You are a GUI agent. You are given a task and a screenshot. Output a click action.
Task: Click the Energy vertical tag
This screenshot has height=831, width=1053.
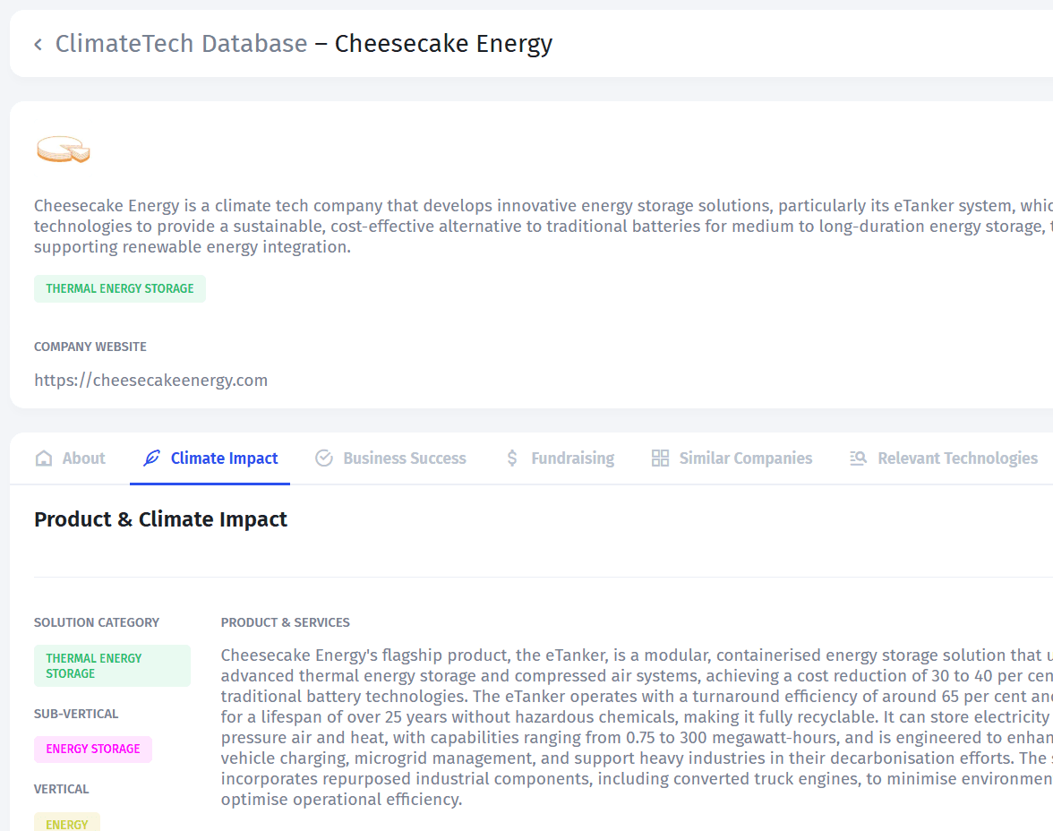pos(67,823)
